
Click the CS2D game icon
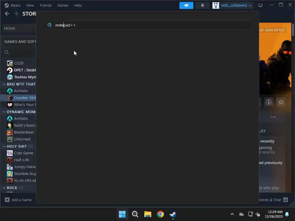tap(10, 63)
